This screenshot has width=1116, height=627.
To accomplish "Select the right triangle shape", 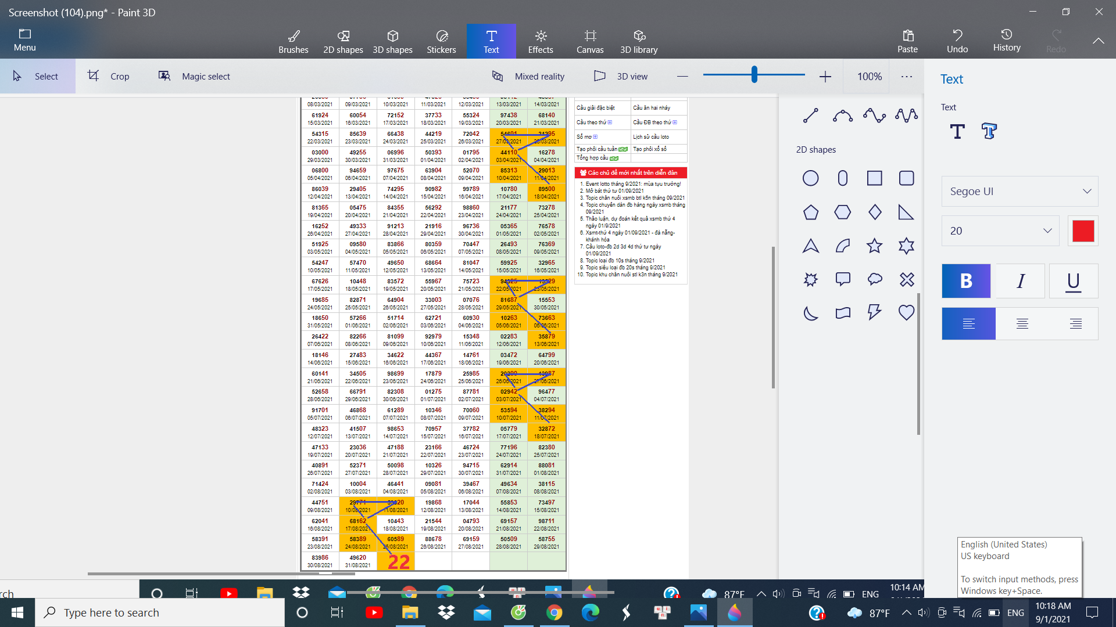I will click(x=906, y=212).
